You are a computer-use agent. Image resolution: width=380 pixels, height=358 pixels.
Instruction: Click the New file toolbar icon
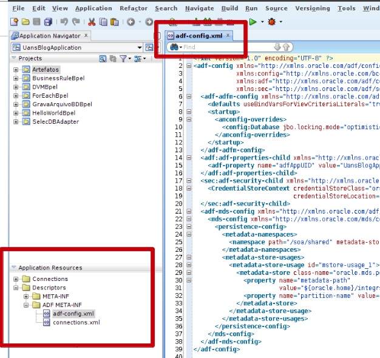coord(14,22)
